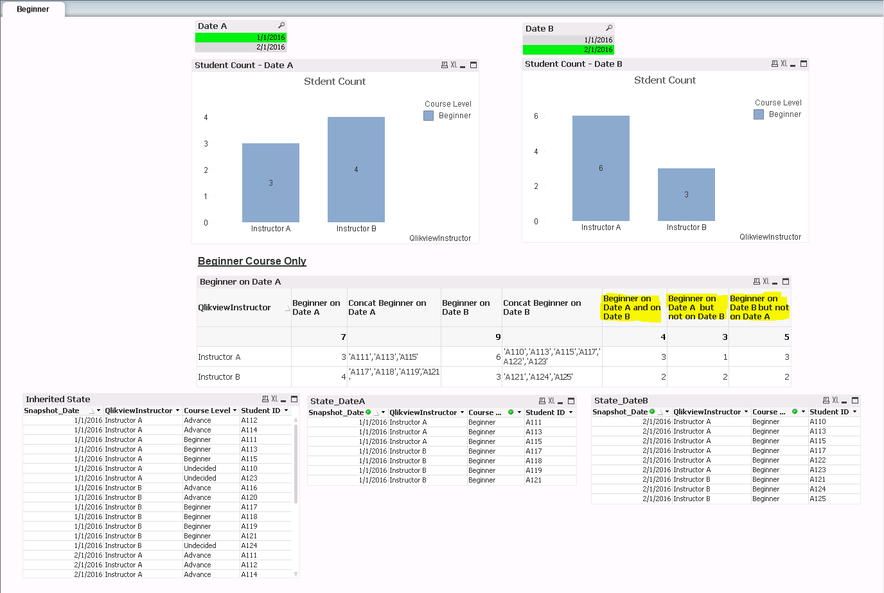
Task: Open Snapshot_Date dropdown in State_DateA table
Action: 383,412
